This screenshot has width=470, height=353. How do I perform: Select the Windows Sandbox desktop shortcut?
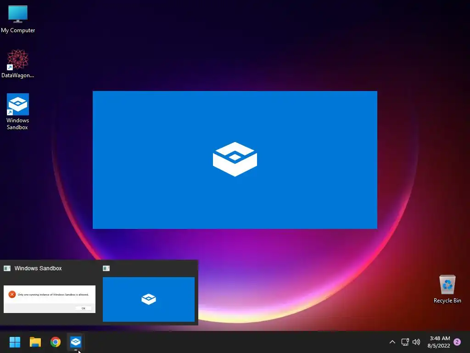18,112
